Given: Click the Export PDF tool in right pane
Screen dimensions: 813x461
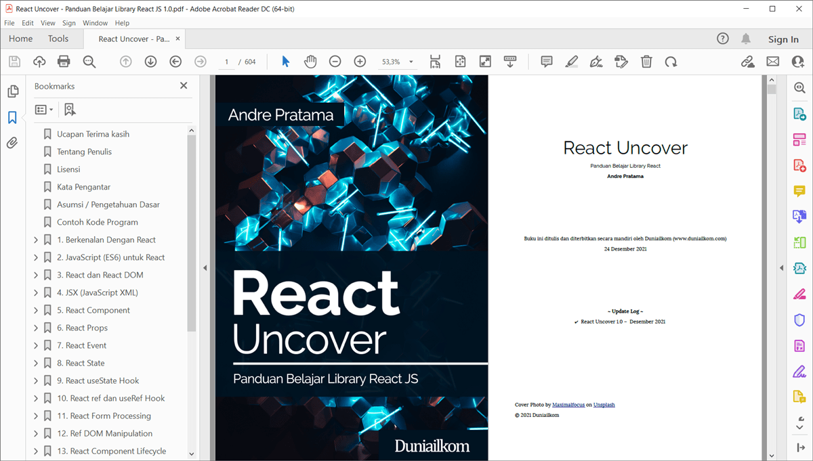Looking at the screenshot, I should (x=799, y=114).
